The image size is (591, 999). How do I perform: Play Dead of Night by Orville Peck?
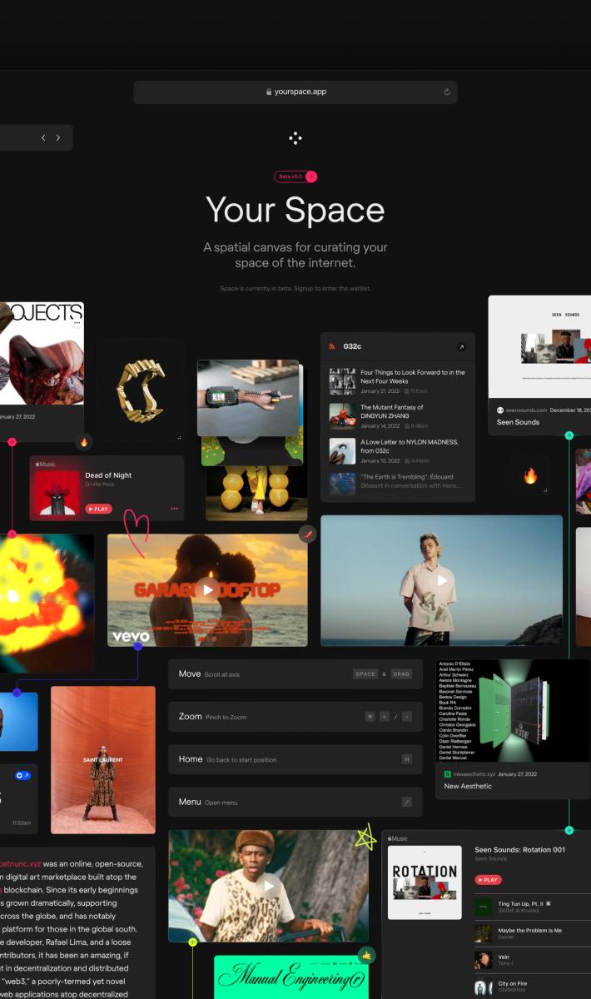coord(98,509)
